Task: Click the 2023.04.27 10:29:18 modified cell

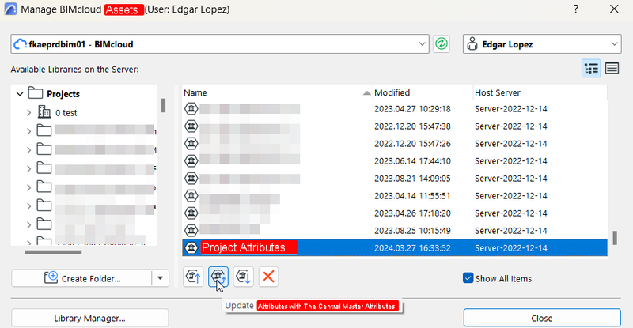Action: pyautogui.click(x=412, y=109)
